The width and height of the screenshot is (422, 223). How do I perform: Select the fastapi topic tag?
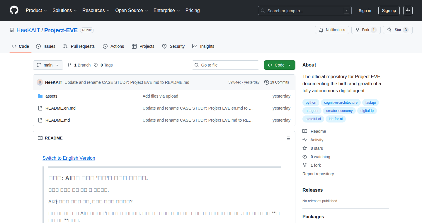[x=370, y=103]
